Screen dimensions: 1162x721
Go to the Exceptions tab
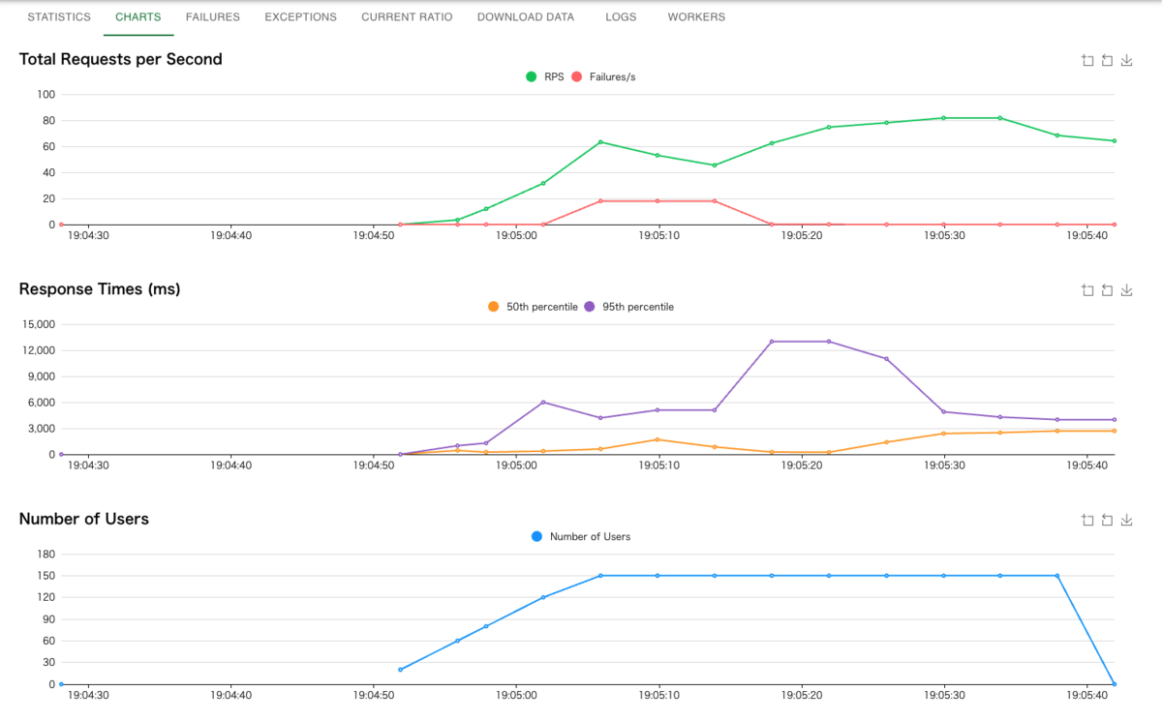[x=301, y=17]
